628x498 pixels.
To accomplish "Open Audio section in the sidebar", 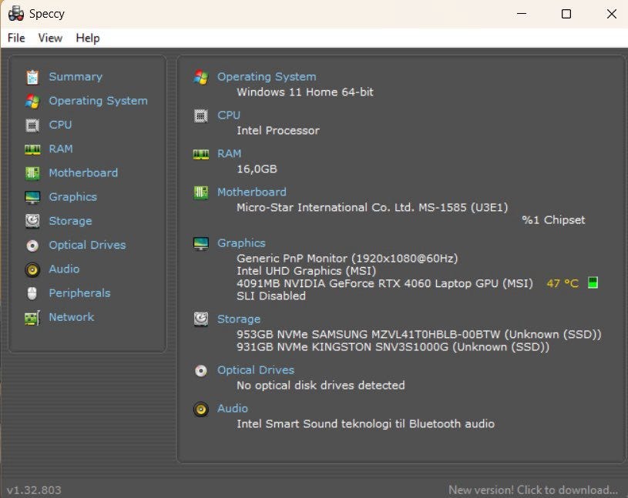I will tap(64, 269).
